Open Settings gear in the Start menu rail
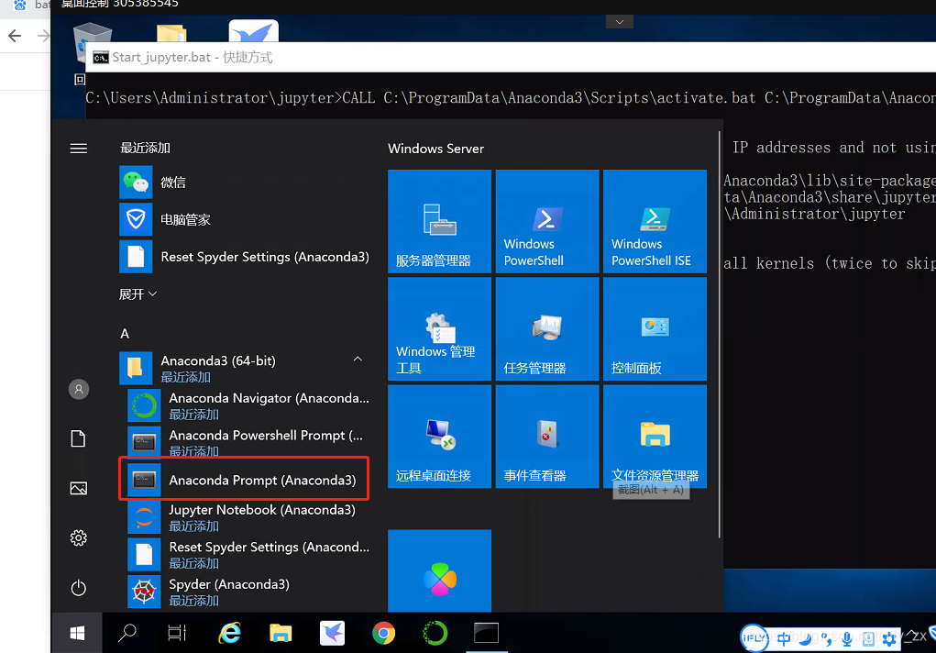 pos(79,538)
